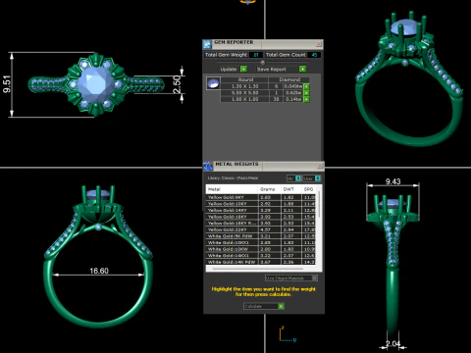Select the 1.00 X 1.00 gem size cell

coord(245,99)
